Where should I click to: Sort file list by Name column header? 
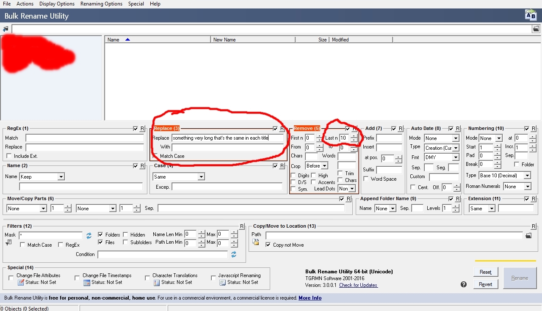(x=158, y=40)
